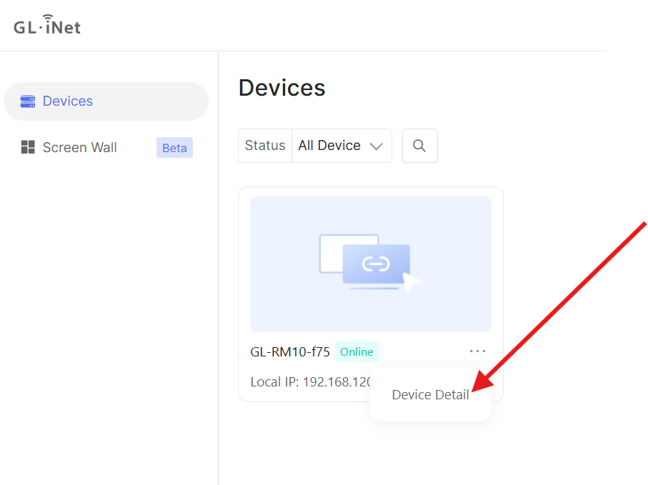
Task: Click the Online status badge
Action: (357, 351)
